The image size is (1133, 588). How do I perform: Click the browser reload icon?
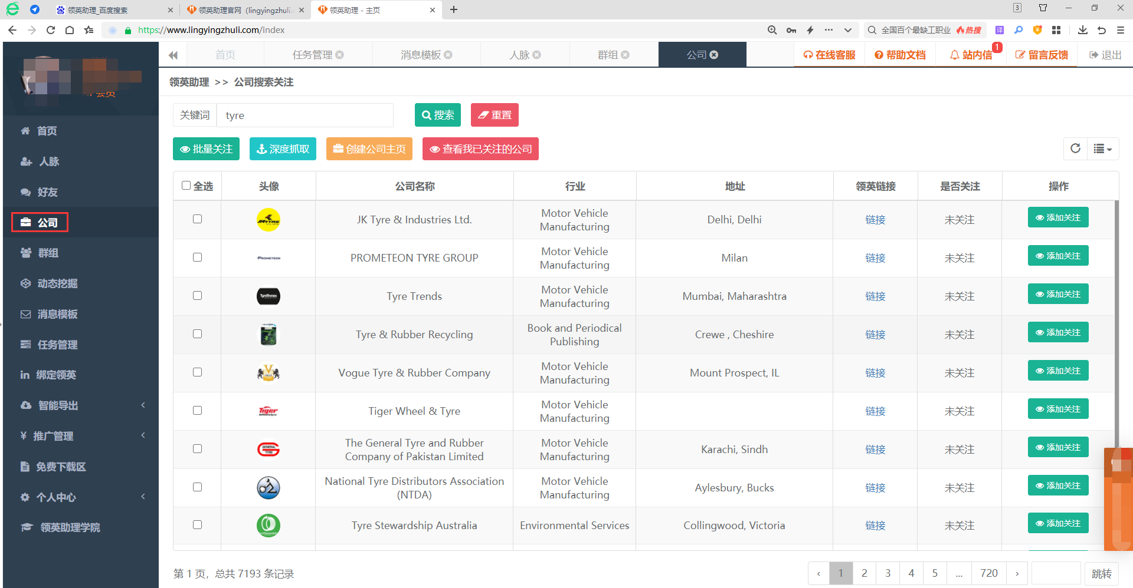(x=51, y=30)
